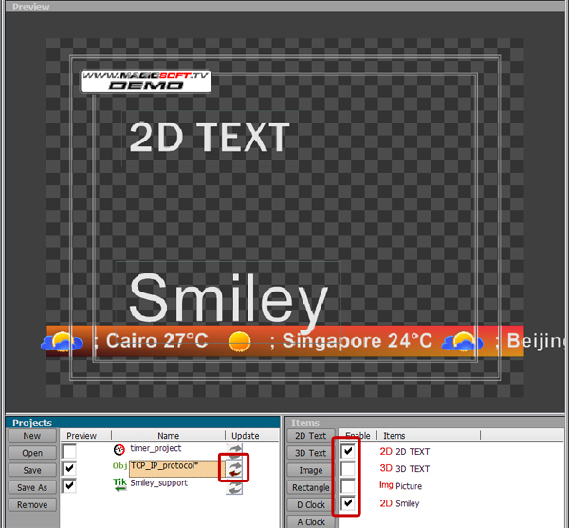Viewport: 569px width, 528px height.
Task: Select the 2D TEXT object in the preview
Action: 210,137
